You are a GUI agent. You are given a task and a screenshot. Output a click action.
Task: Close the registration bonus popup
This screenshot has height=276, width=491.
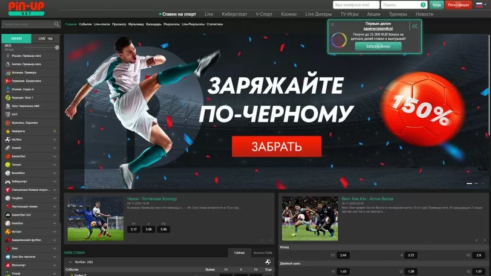coord(332,25)
